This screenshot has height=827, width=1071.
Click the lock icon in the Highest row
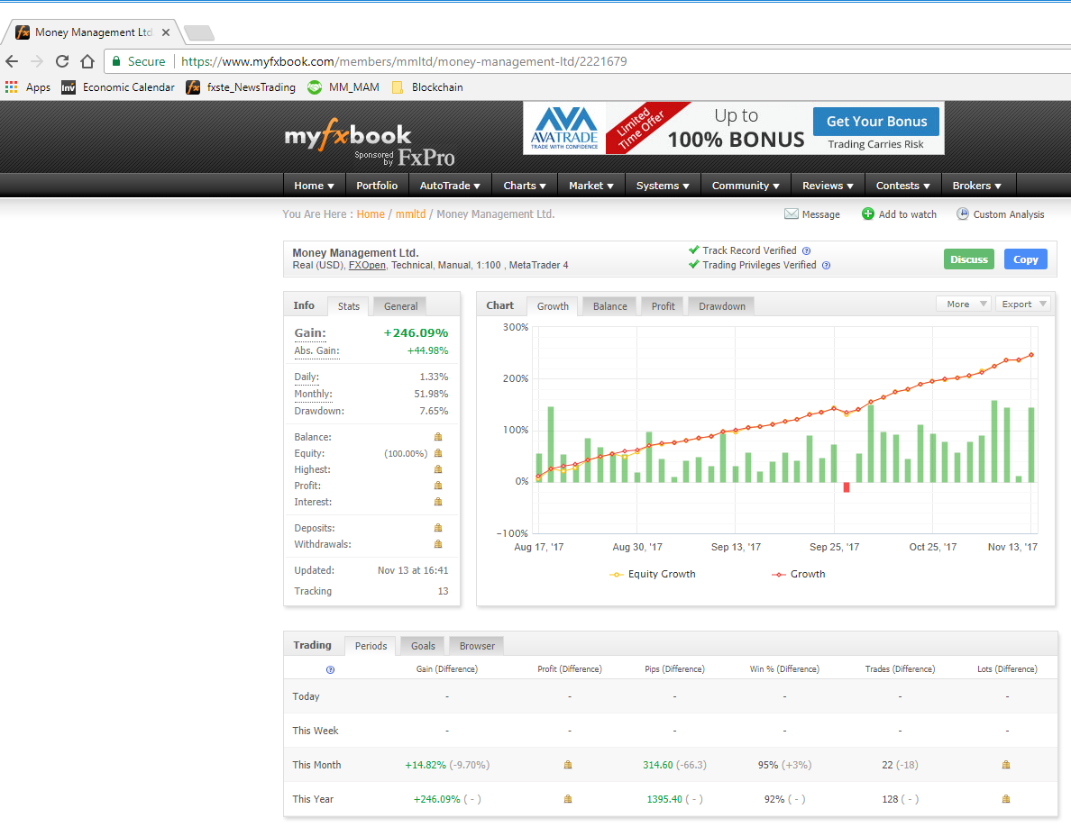[438, 469]
